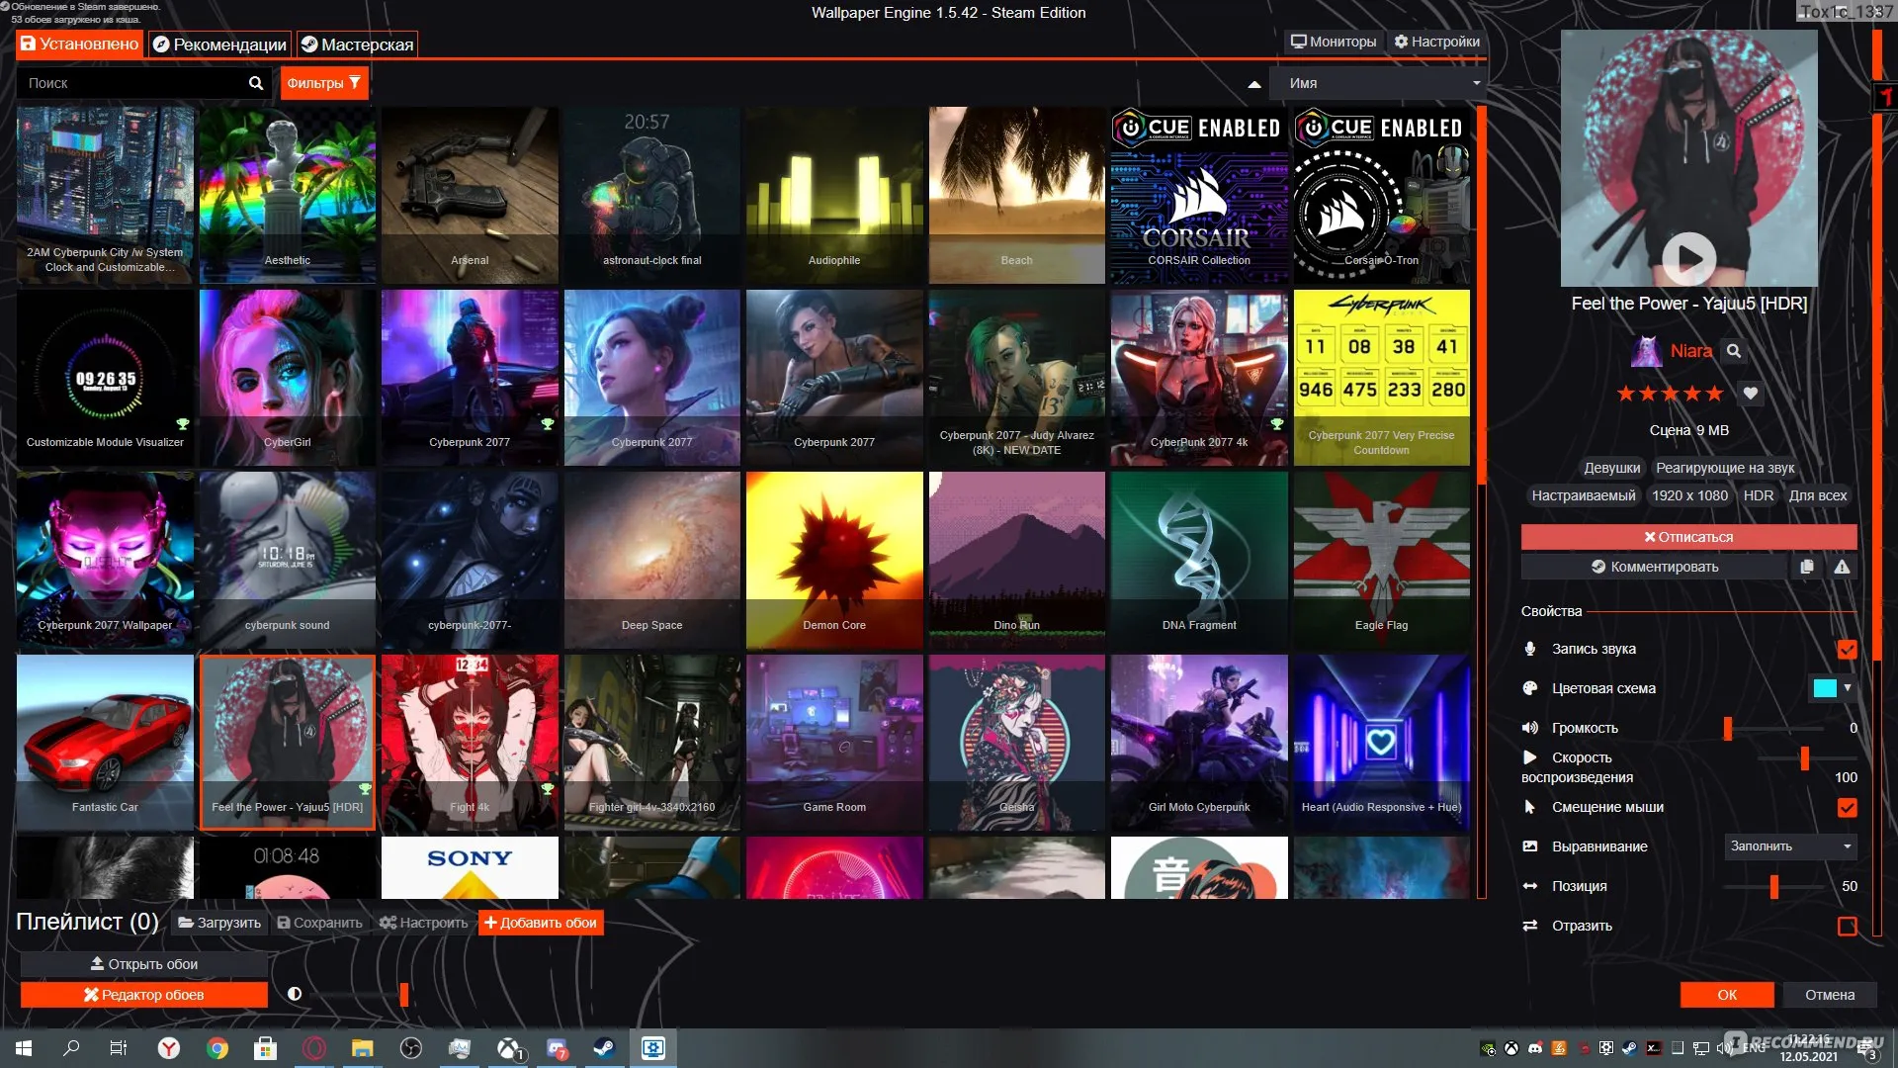
Task: Open Microsoft Store from the taskbar
Action: (x=265, y=1048)
